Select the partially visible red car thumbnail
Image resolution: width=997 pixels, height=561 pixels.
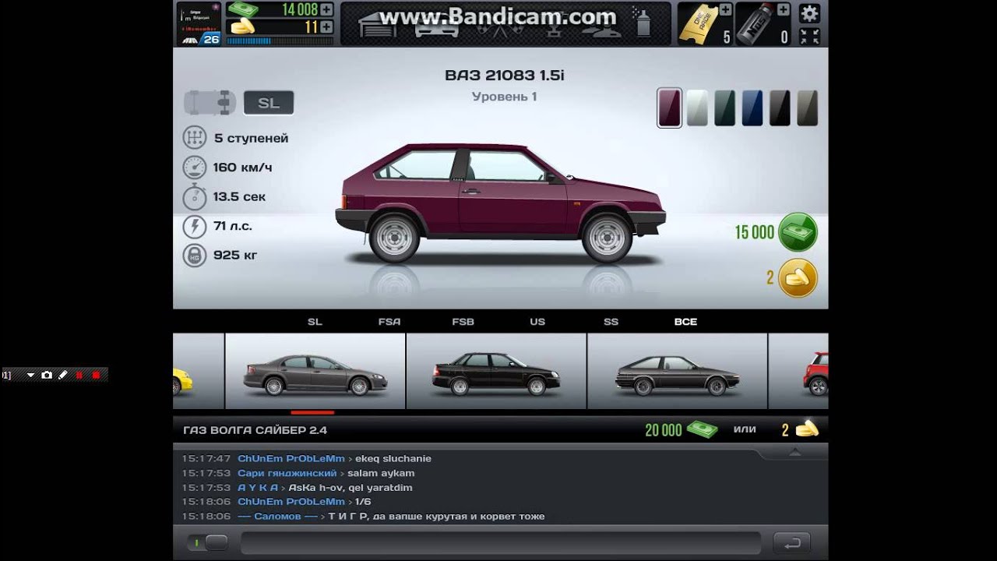coord(798,372)
